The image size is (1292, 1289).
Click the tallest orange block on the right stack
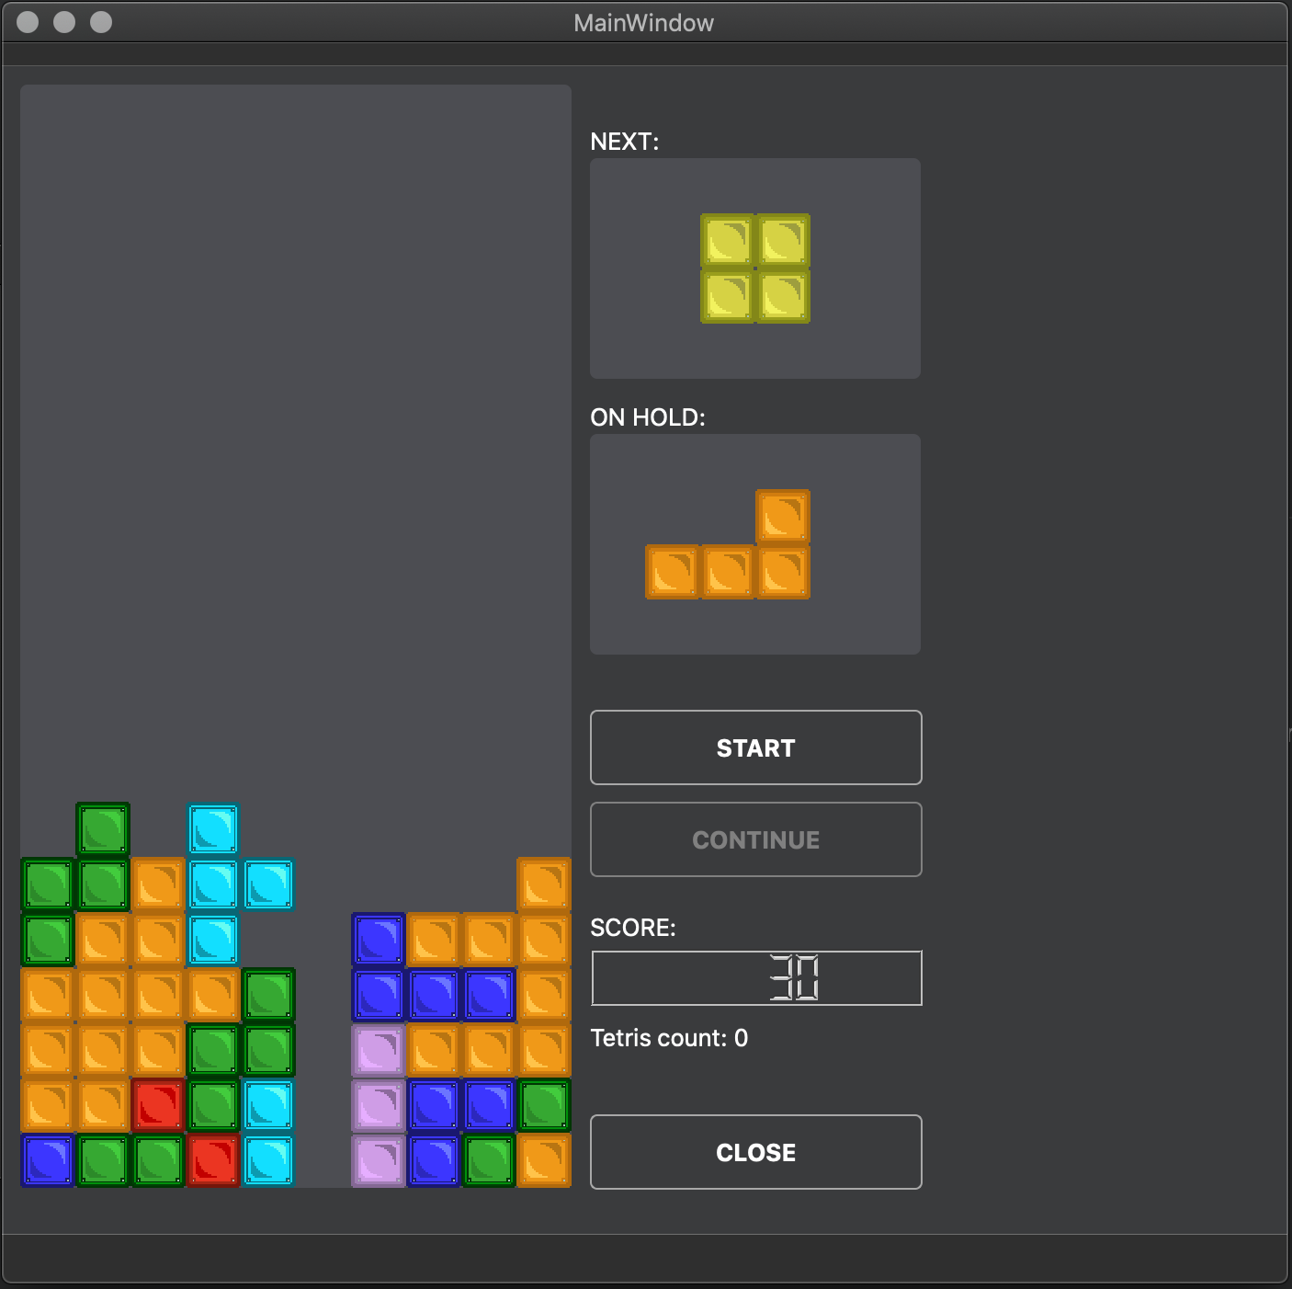coord(543,884)
